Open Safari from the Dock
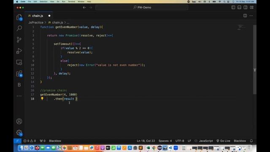Viewport: 270px width, 152px height. [x=32, y=148]
